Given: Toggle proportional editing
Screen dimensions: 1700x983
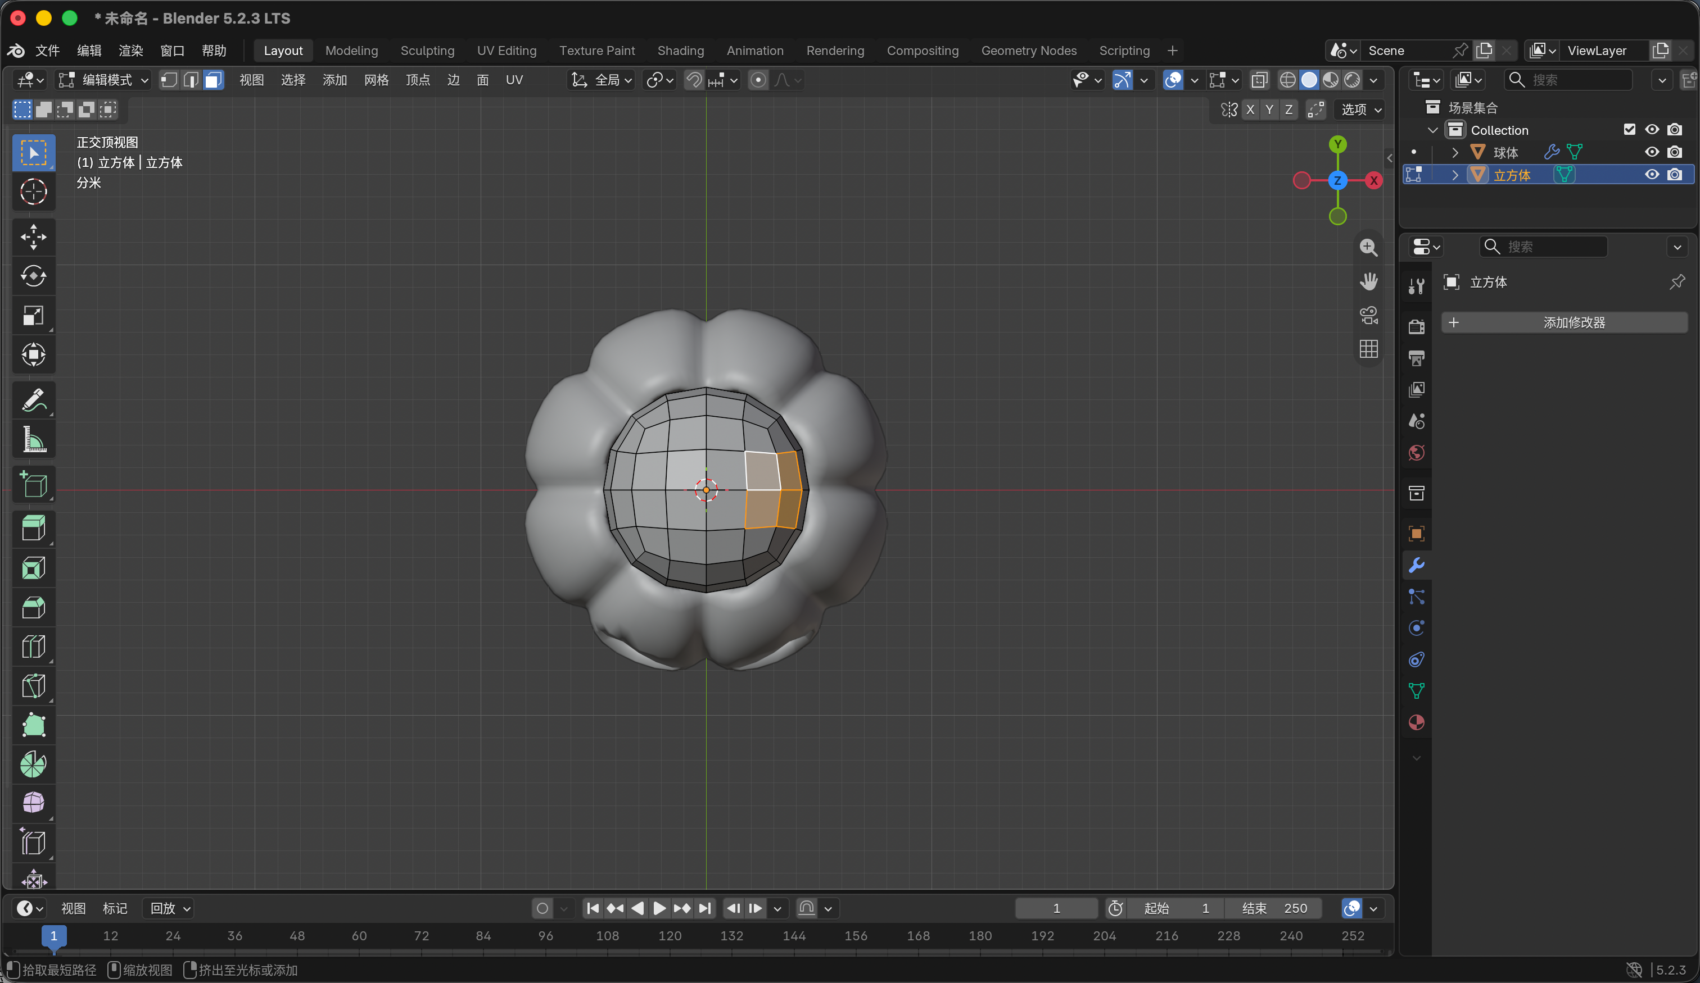Looking at the screenshot, I should tap(758, 80).
